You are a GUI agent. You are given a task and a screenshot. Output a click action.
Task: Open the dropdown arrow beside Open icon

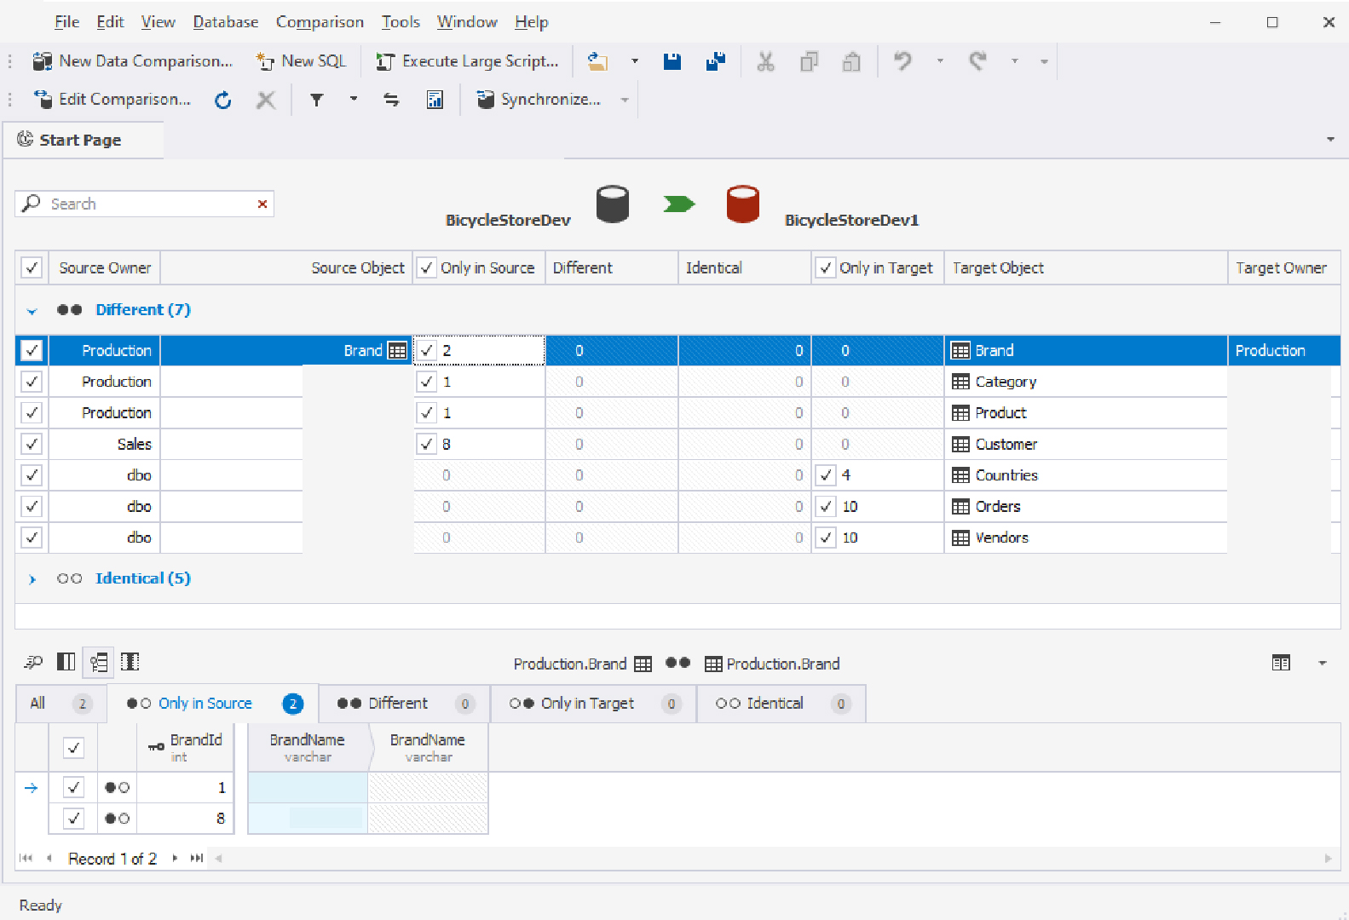[634, 61]
